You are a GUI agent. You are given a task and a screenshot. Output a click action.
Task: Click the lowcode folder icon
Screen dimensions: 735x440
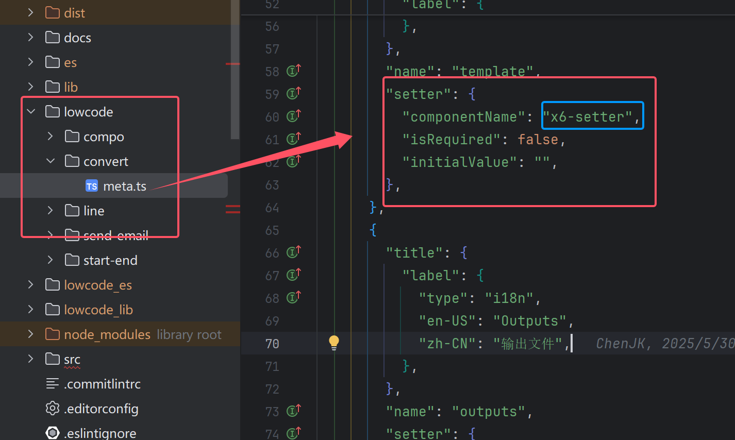[x=53, y=111]
